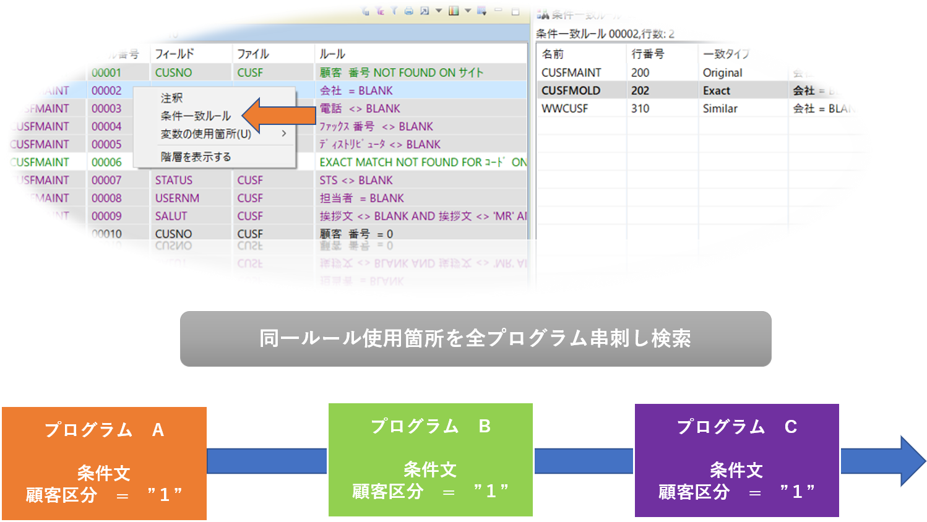The image size is (927, 522).
Task: Click the CUSF file cell in row 00007
Action: click(250, 180)
